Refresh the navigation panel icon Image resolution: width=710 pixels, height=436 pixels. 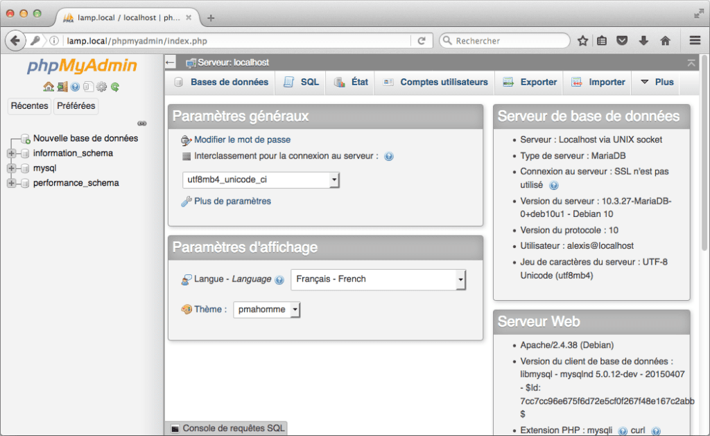(114, 86)
